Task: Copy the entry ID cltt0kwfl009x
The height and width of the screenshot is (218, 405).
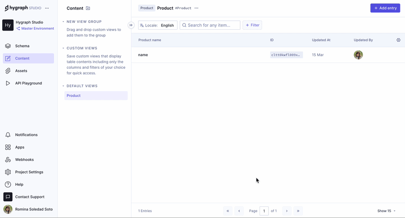Action: 286,55
